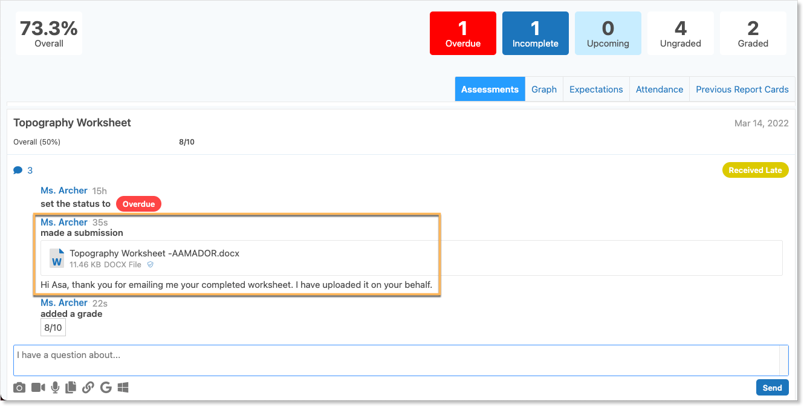Insert a link with the chain icon
The image size is (804, 407).
(x=88, y=388)
